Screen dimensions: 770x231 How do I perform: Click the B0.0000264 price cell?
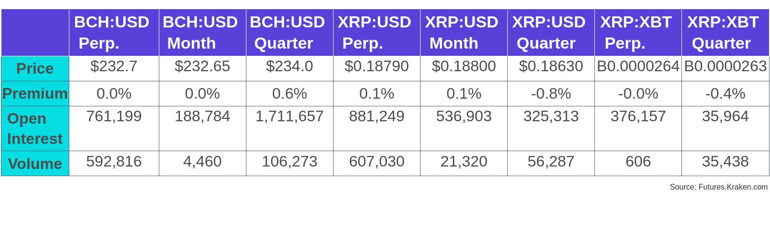coord(638,66)
